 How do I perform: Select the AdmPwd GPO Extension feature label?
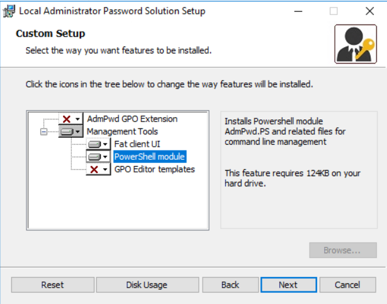coord(132,119)
